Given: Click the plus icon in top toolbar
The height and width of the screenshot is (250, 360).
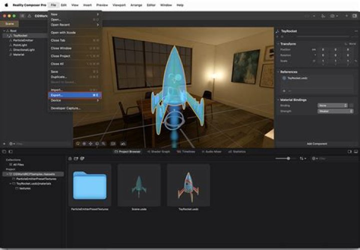Looking at the screenshot, I should [x=346, y=16].
